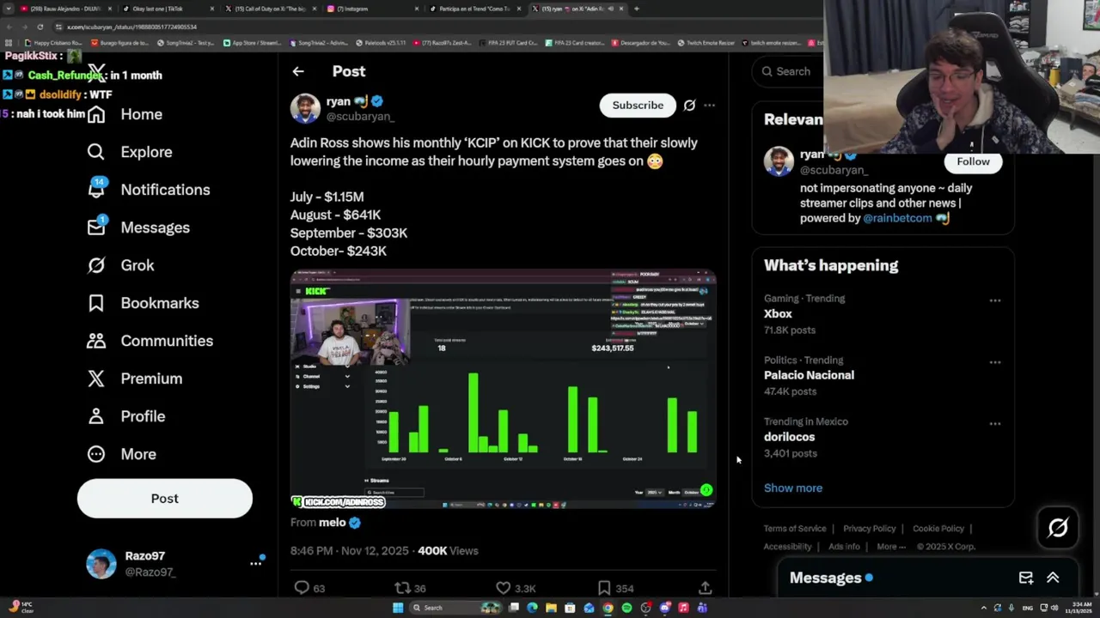Click the share post icon
Viewport: 1100px width, 618px height.
coord(705,588)
